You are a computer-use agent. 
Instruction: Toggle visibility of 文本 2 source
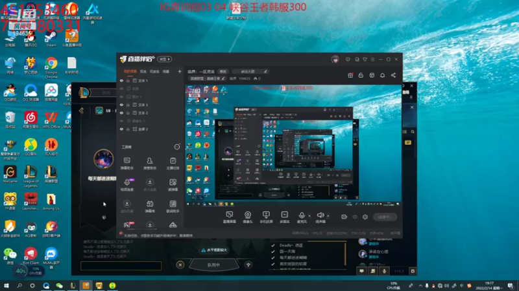[x=121, y=113]
